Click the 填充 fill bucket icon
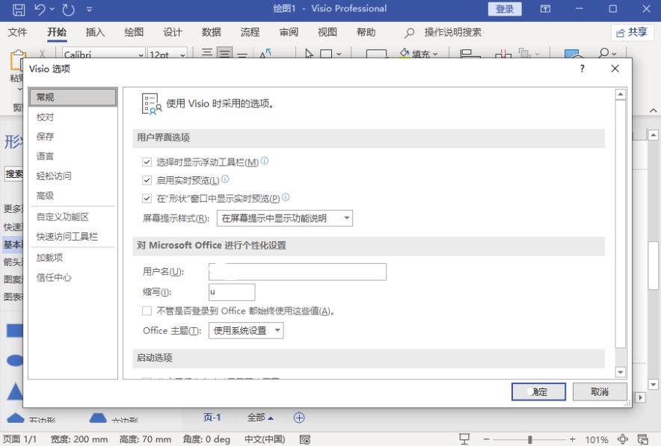Viewport: 661px width, 446px height. coord(405,53)
